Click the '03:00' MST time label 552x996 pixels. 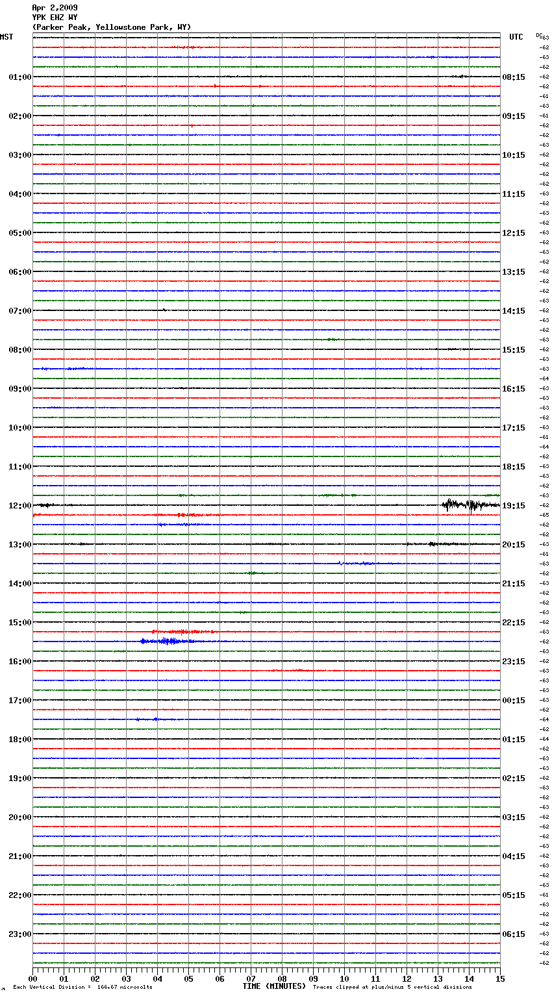[x=20, y=155]
